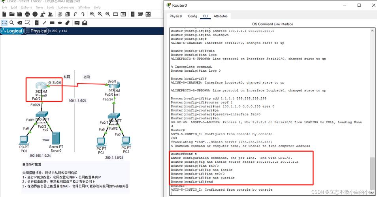Screen dimensions: 377x197
Task: Activate the Select tool
Action: pos(4,23)
